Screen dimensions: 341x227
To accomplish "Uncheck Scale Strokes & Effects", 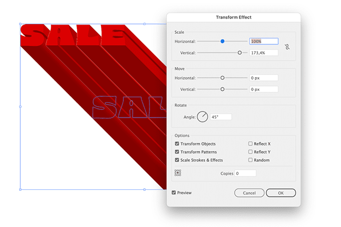I will pos(177,160).
